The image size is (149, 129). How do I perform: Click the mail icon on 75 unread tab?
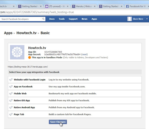click(x=46, y=6)
